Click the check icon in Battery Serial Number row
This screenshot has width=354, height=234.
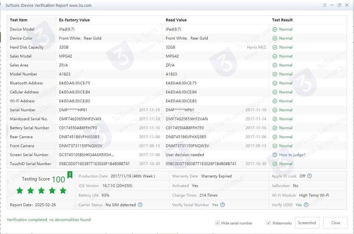point(275,128)
